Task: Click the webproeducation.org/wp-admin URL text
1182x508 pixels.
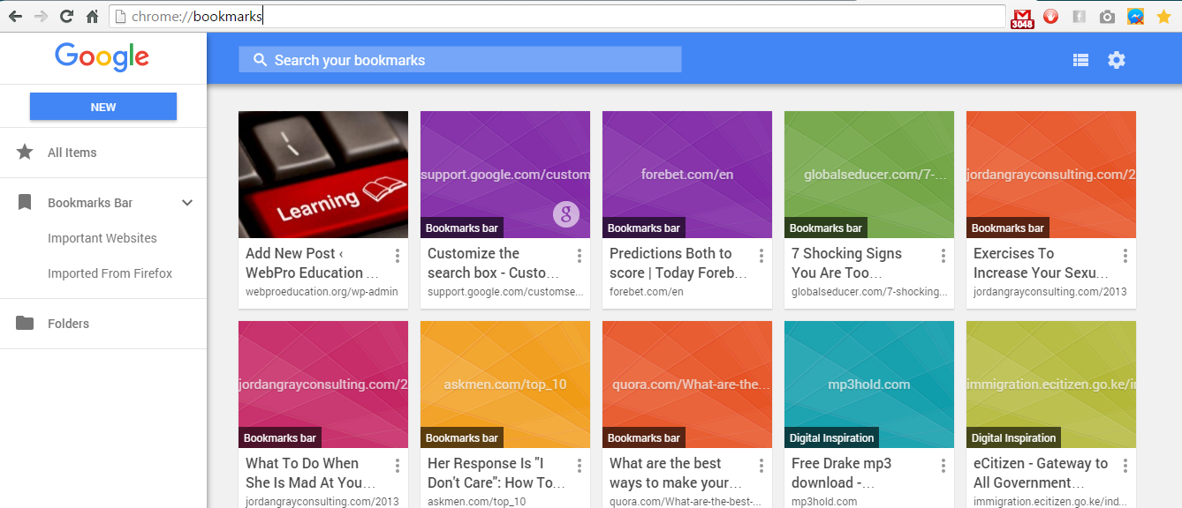Action: 322,292
